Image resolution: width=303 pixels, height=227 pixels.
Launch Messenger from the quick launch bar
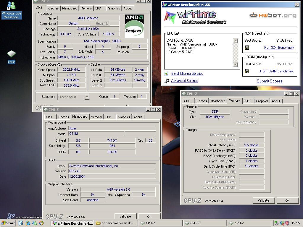[35, 223]
